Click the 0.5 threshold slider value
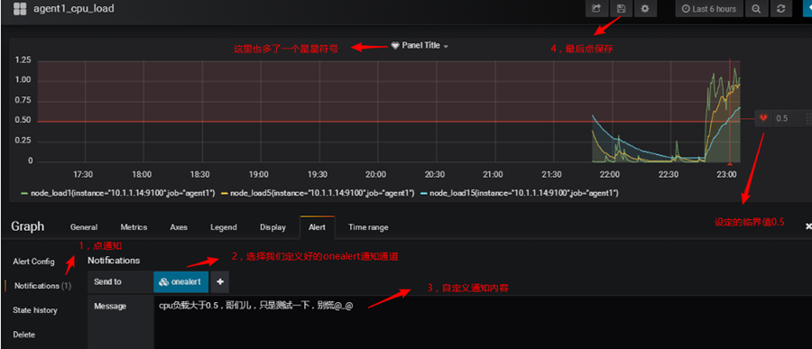Viewport: 812px width, 349px height. click(782, 118)
